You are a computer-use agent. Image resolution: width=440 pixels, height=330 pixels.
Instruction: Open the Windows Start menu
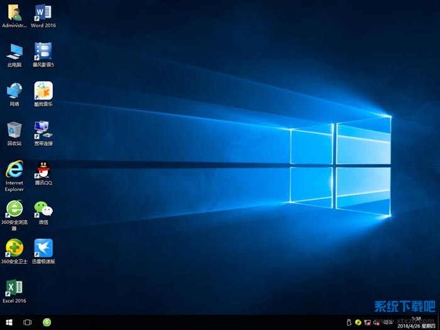(x=8, y=322)
